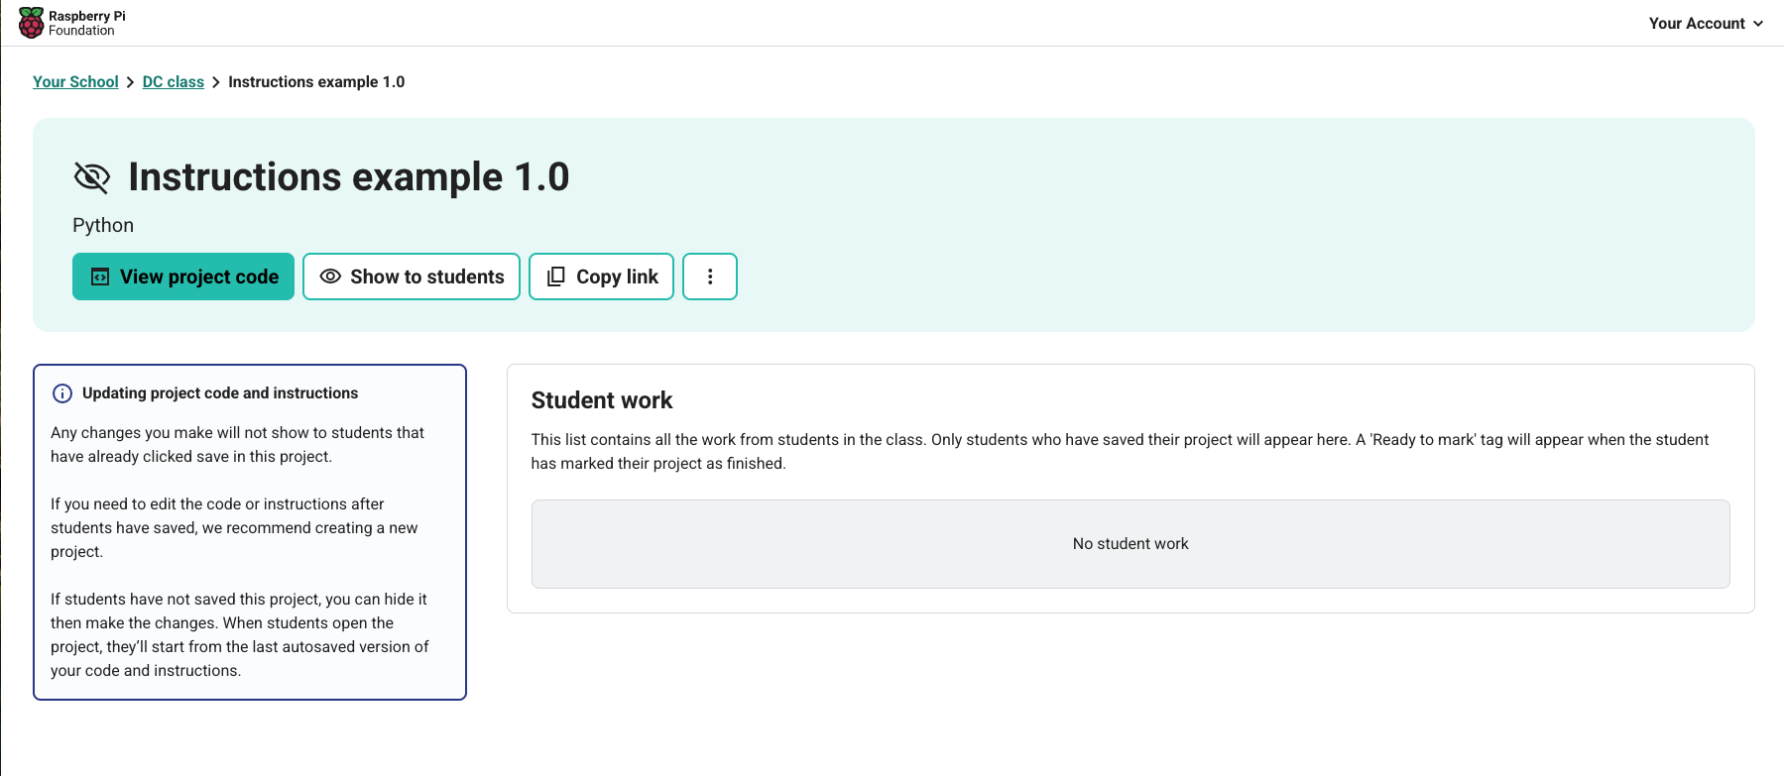Click the Raspberry Pi Foundation logo
Image resolution: width=1784 pixels, height=776 pixels.
tap(69, 22)
